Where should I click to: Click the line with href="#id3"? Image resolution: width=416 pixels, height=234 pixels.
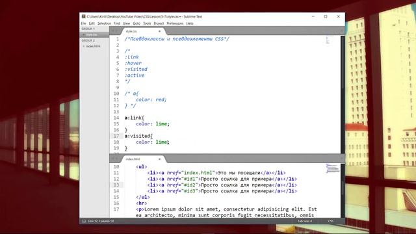[x=222, y=191]
